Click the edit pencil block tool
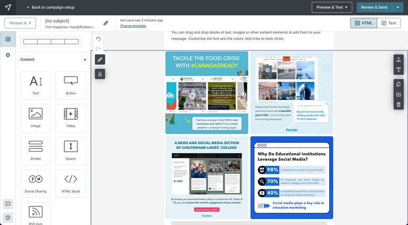This screenshot has width=408, height=225. pyautogui.click(x=100, y=60)
